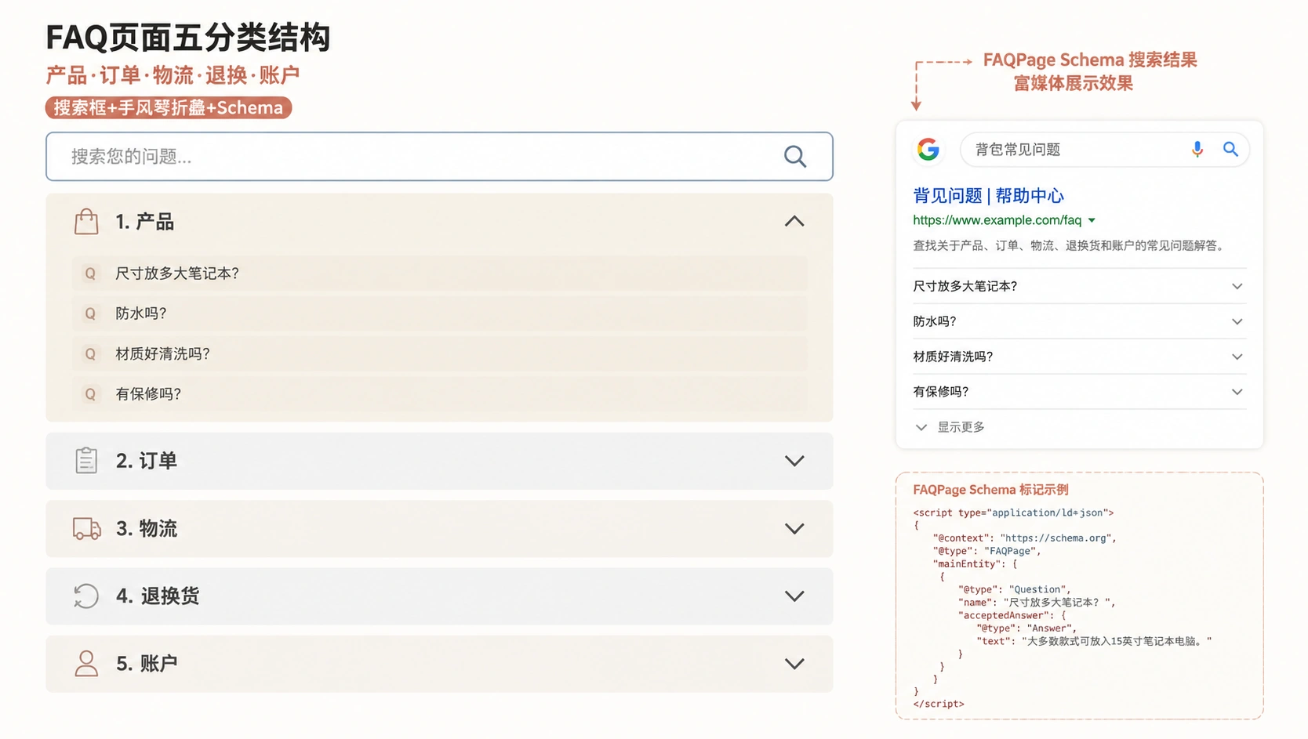The height and width of the screenshot is (739, 1308).
Task: Click the 搜索框+手风琴折叠+Schema badge
Action: click(x=169, y=107)
